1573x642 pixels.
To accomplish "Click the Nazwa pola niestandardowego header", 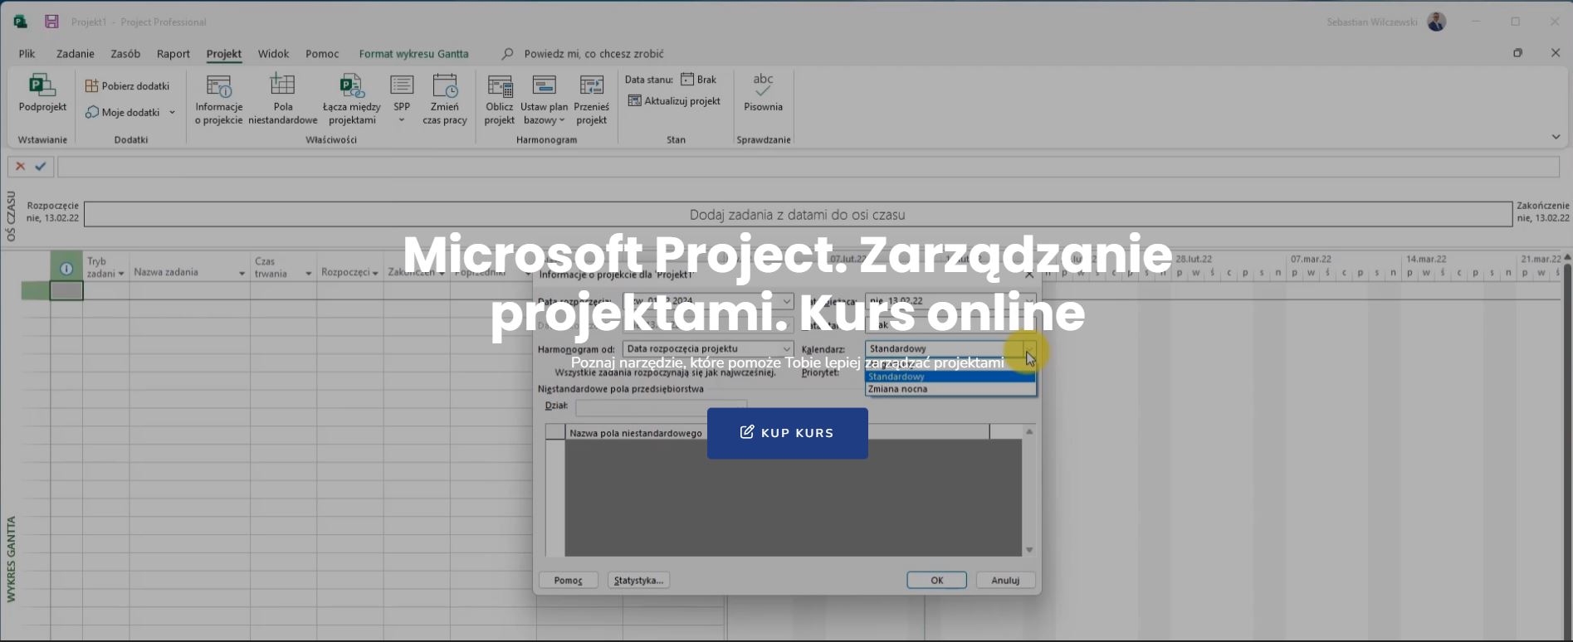I will click(x=636, y=433).
